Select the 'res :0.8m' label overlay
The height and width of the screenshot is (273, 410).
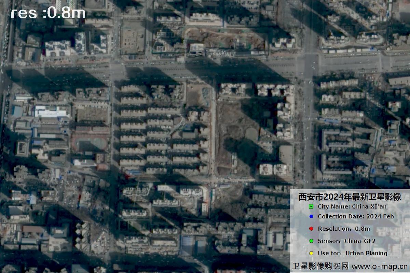click(48, 13)
